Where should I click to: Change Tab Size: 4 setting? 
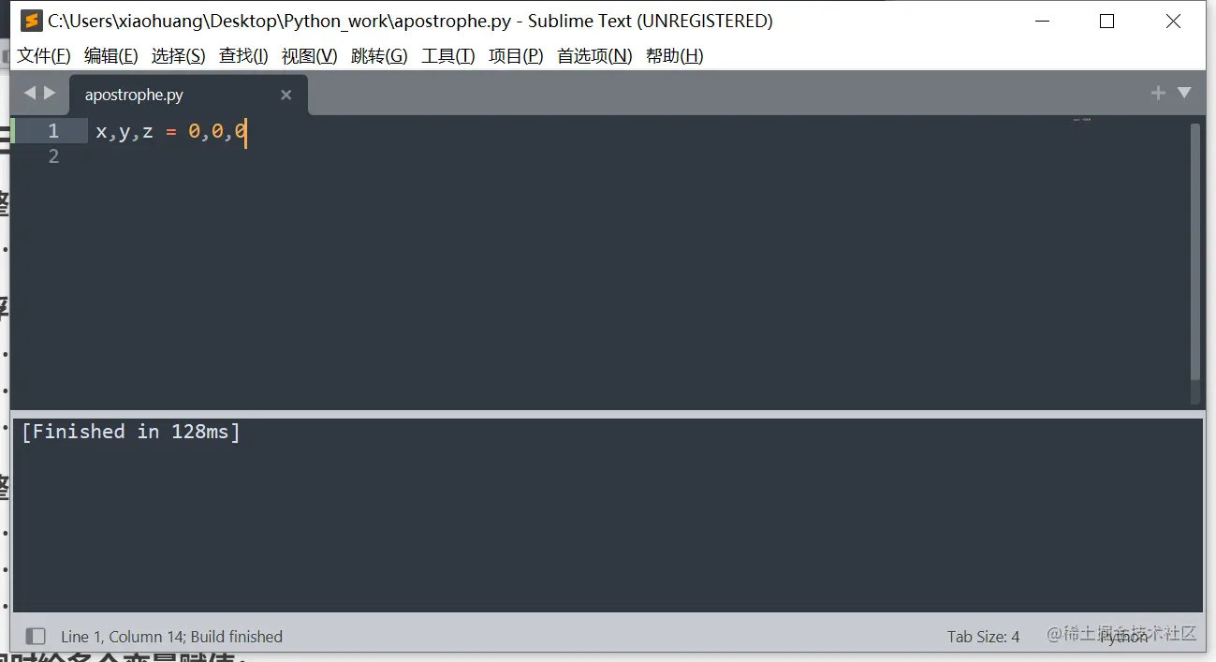click(x=983, y=637)
